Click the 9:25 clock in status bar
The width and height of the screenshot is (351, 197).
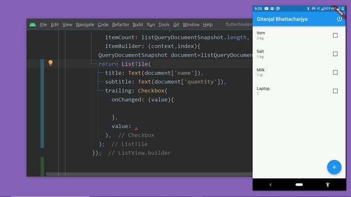click(258, 9)
